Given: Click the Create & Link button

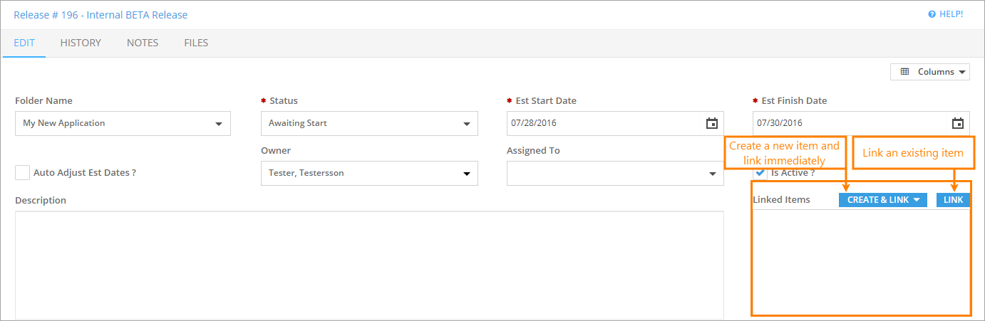Looking at the screenshot, I should [883, 200].
